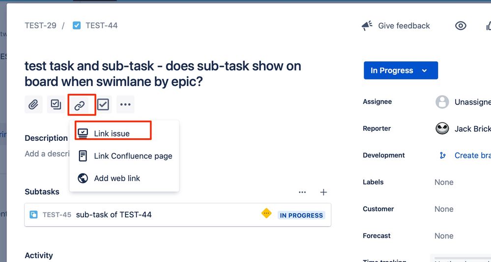Click Create branch development link
Screen dimensions: 491x262
coord(473,156)
